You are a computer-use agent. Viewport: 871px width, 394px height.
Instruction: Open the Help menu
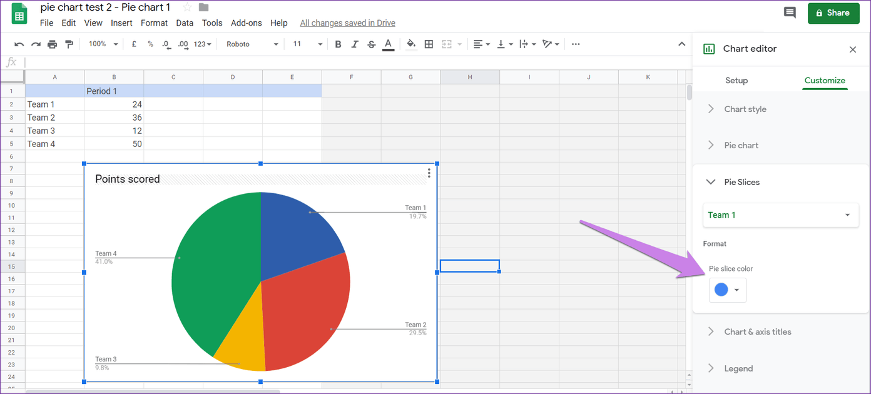point(279,23)
